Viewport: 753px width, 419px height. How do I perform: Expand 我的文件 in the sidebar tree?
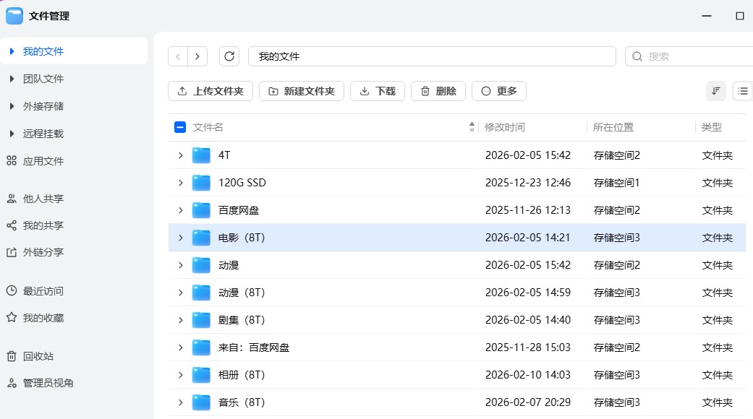(12, 51)
